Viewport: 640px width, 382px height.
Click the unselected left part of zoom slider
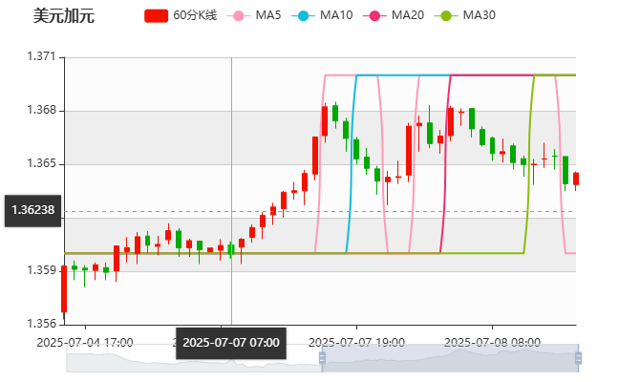[x=194, y=358]
